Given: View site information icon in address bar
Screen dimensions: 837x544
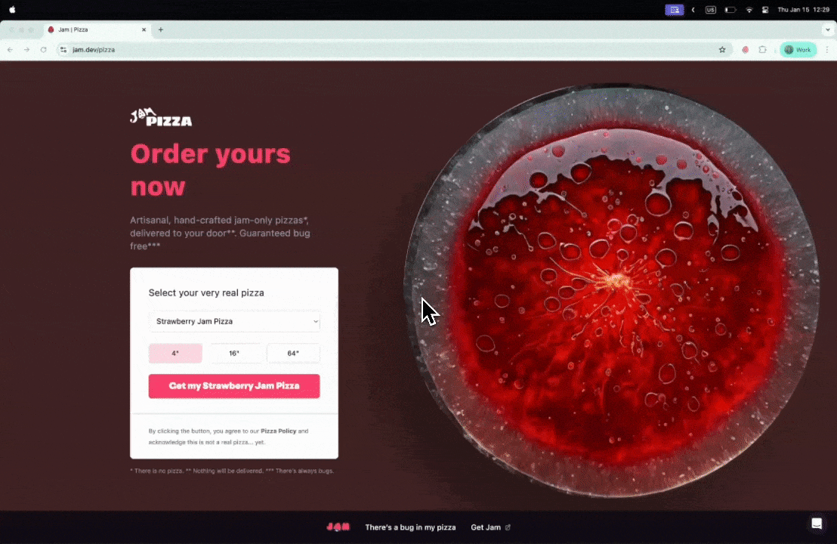Looking at the screenshot, I should click(x=63, y=50).
